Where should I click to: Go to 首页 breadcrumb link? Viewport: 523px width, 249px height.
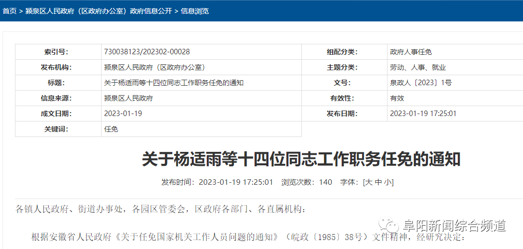(x=9, y=11)
